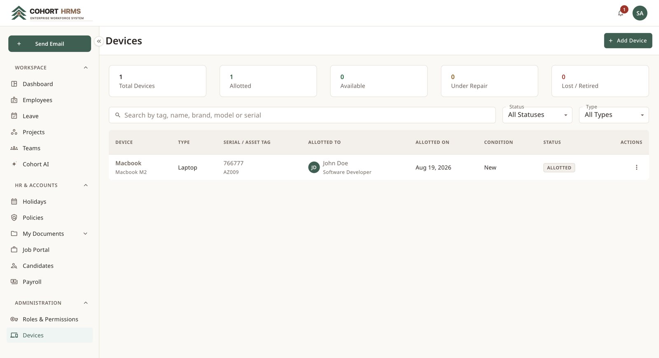Image resolution: width=659 pixels, height=358 pixels.
Task: Open Policies page
Action: pos(49,218)
